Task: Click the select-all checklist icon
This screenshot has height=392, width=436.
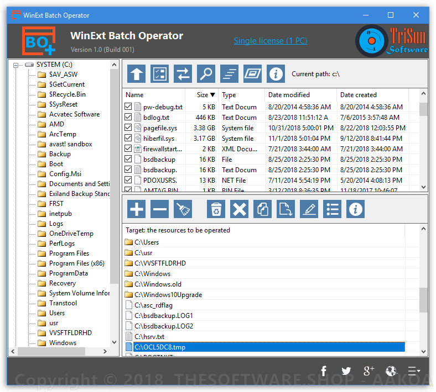Action: tap(159, 74)
